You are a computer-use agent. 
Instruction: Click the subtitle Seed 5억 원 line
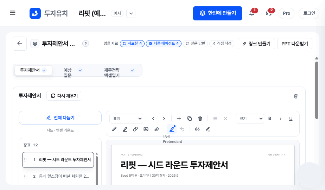tap(149, 176)
